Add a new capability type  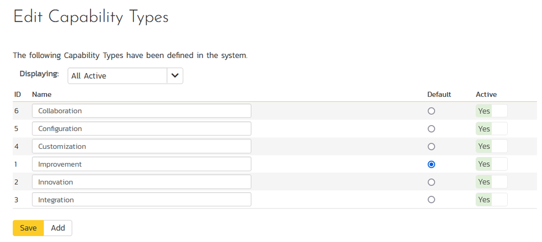[x=58, y=228]
